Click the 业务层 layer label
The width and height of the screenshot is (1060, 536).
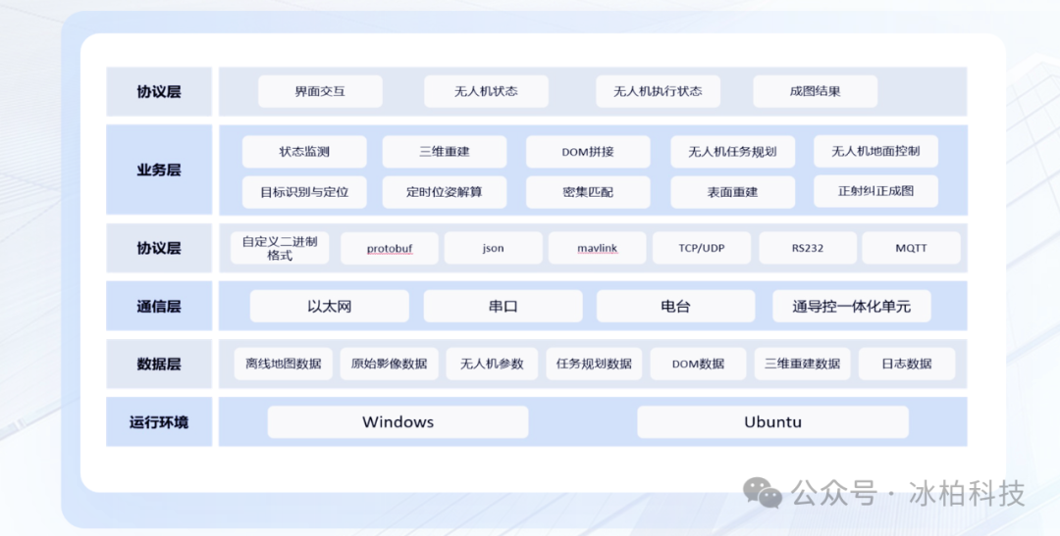159,170
